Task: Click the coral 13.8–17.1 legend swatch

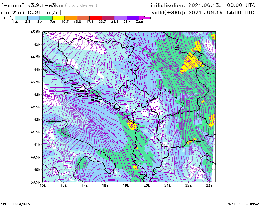Action: (83, 18)
